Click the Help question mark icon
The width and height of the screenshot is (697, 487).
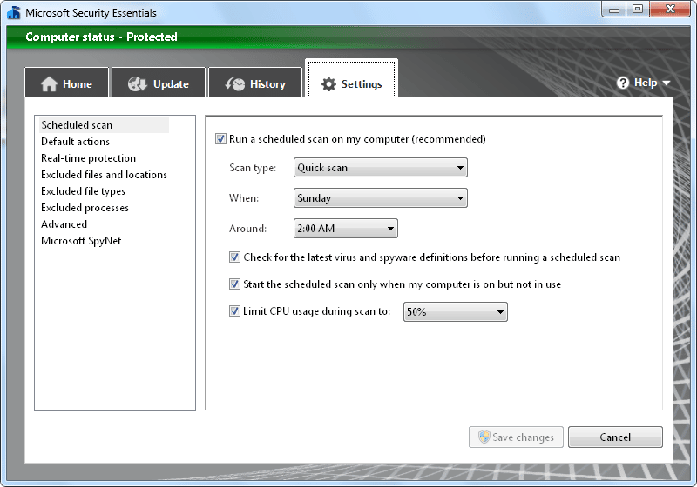(x=623, y=83)
